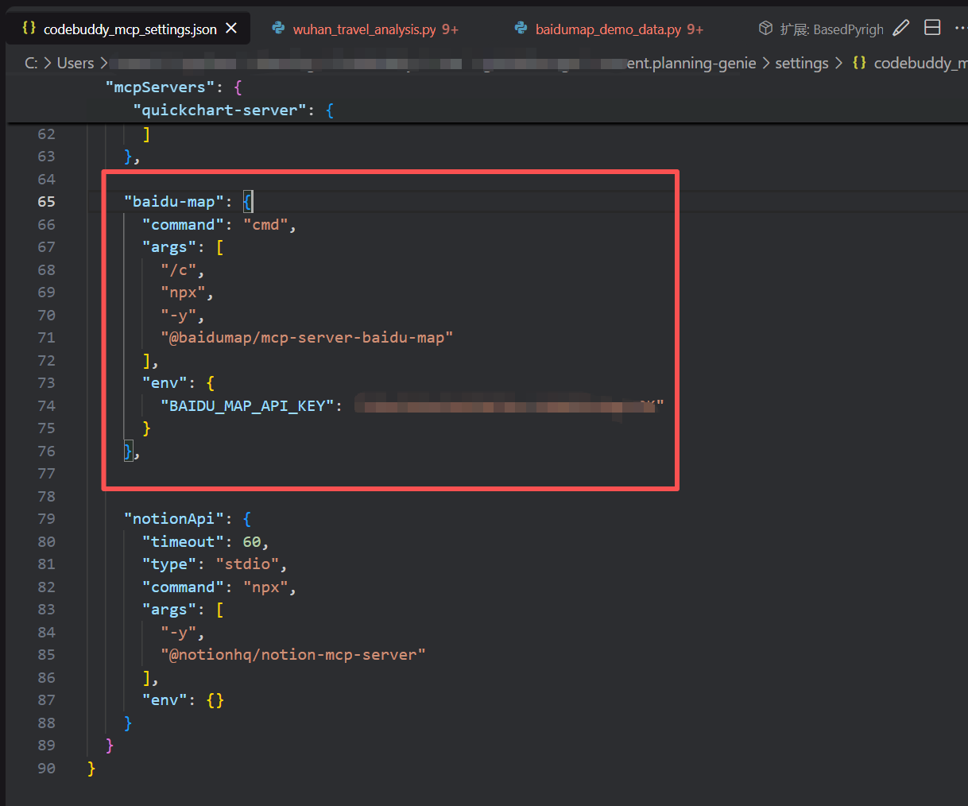
Task: Click line number 65 in the gutter
Action: pos(46,202)
